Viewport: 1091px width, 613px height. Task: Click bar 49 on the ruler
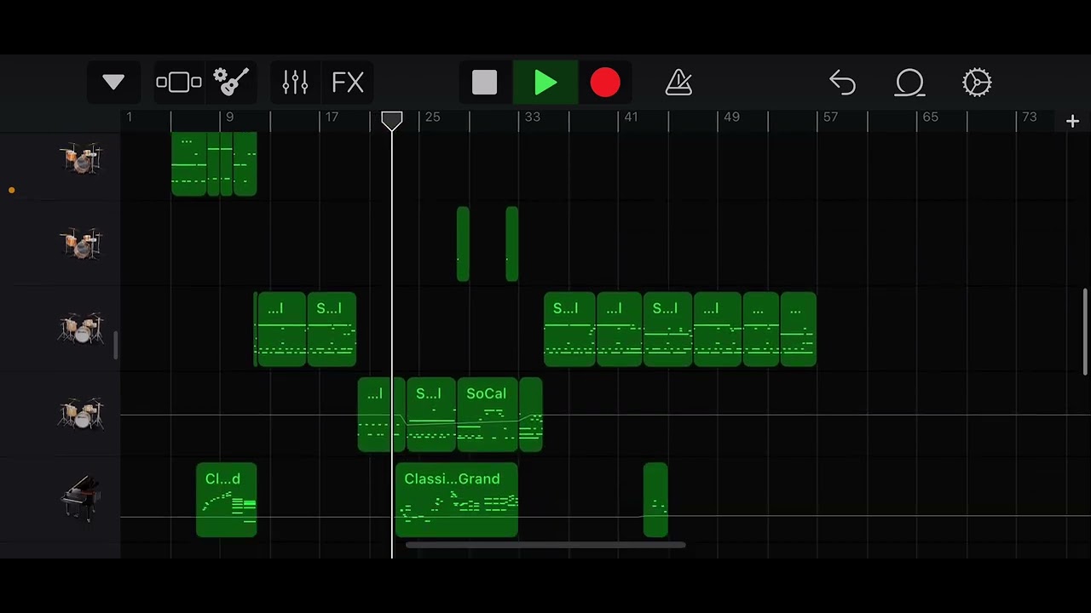(731, 117)
